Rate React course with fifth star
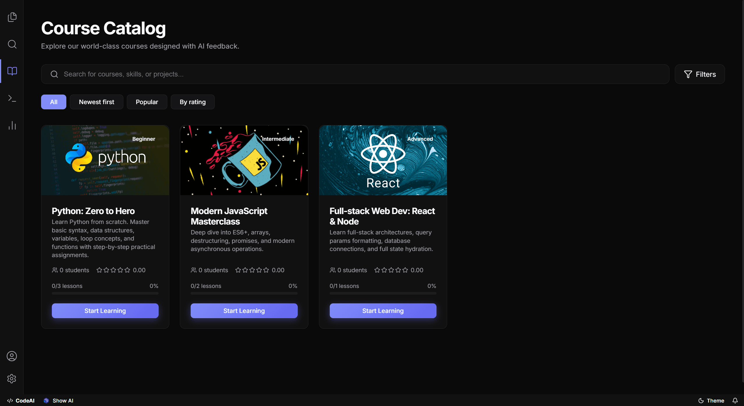The height and width of the screenshot is (406, 744). [405, 270]
